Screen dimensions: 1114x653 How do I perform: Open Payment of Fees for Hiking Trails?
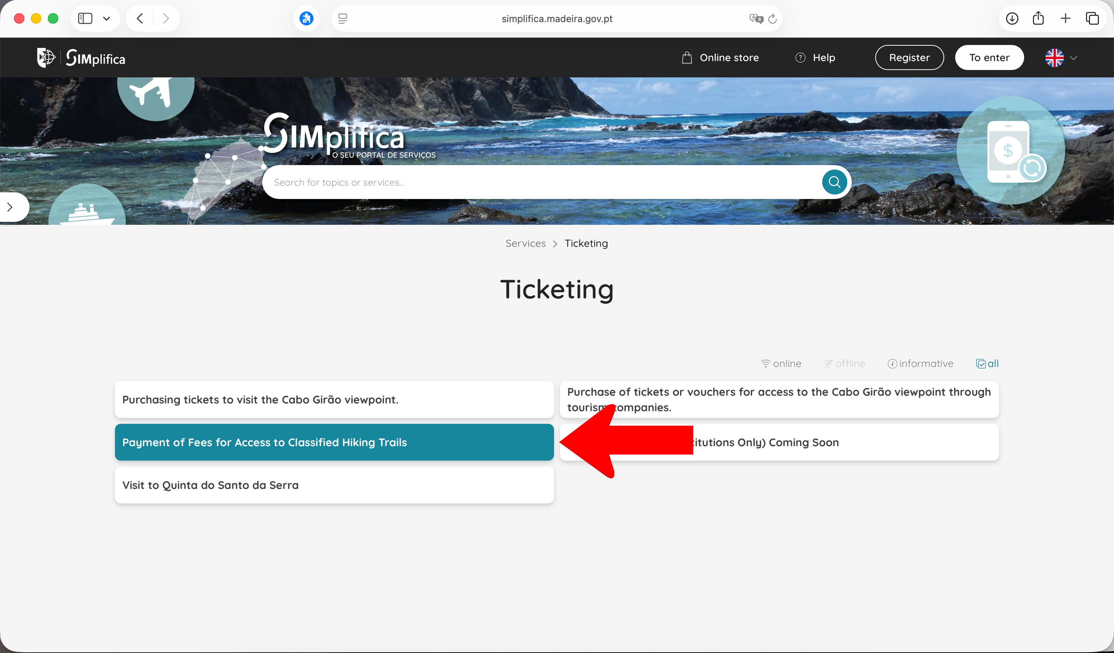coord(334,442)
